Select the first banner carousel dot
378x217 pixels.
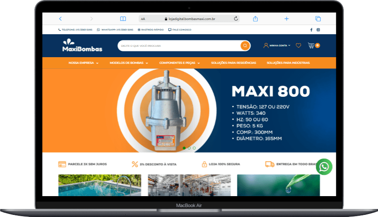pos(184,148)
